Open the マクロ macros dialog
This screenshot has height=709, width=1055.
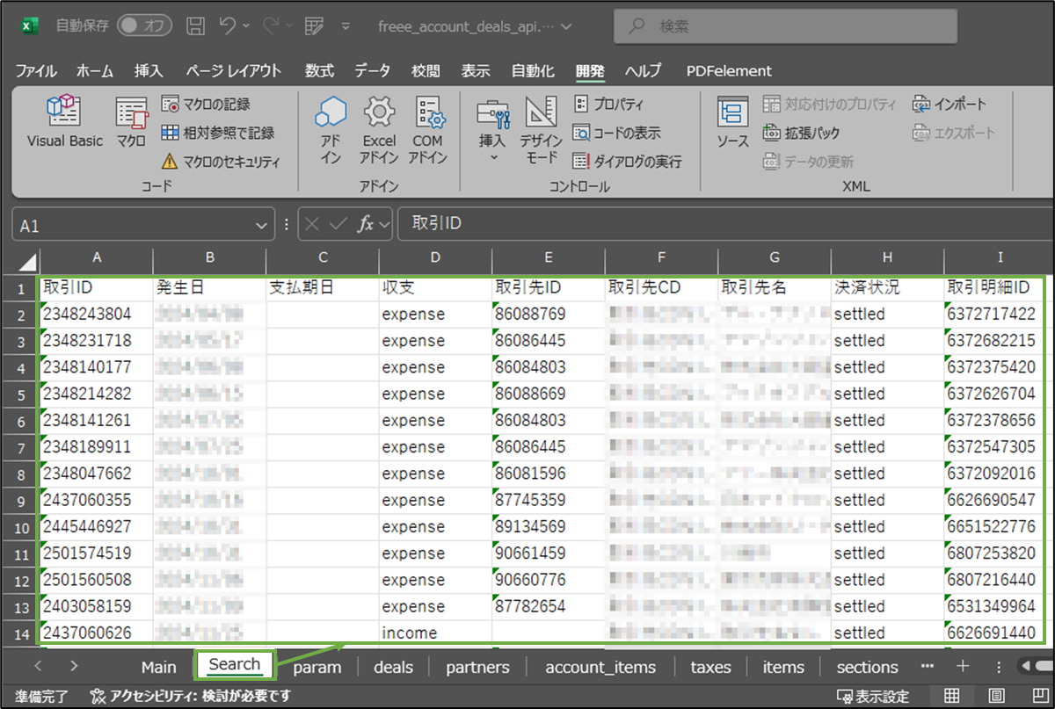[131, 122]
